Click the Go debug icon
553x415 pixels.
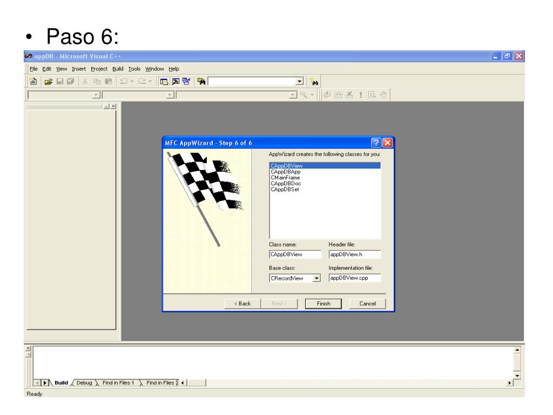(x=372, y=95)
